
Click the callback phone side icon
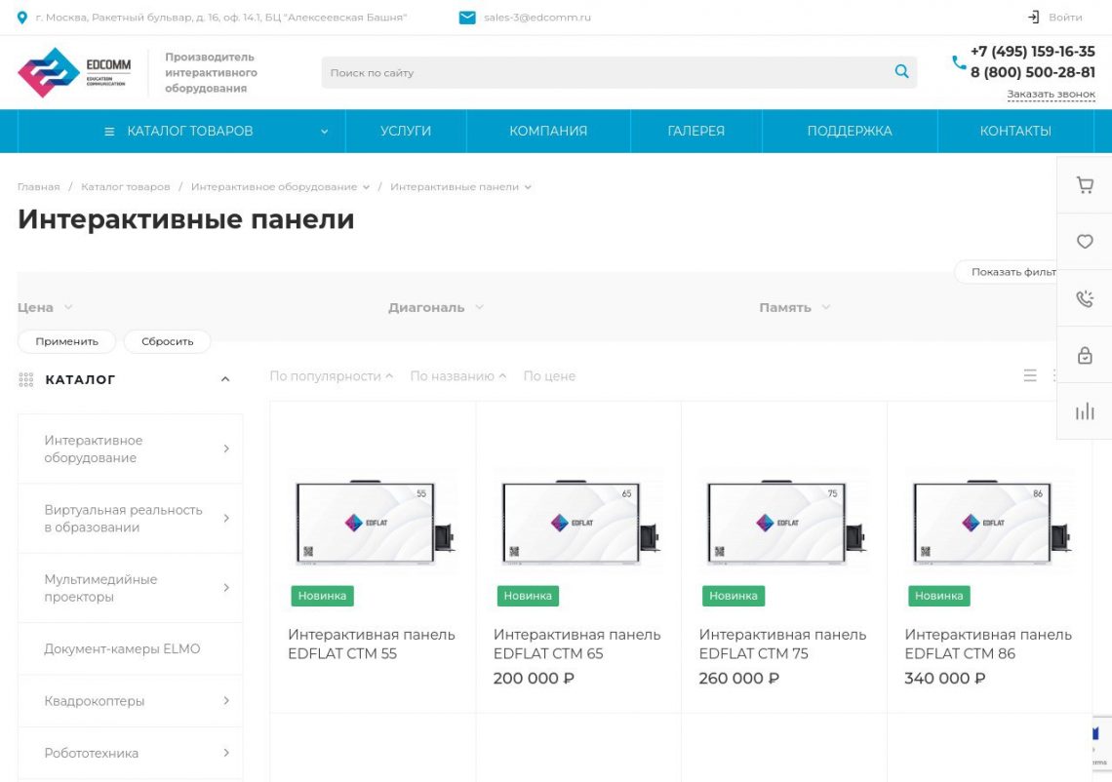(1085, 298)
